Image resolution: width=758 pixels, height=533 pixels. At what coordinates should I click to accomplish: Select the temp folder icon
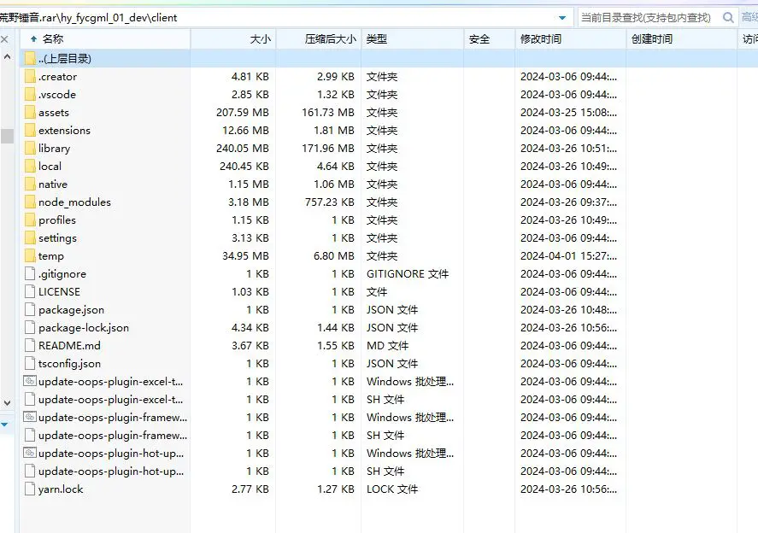coord(30,255)
